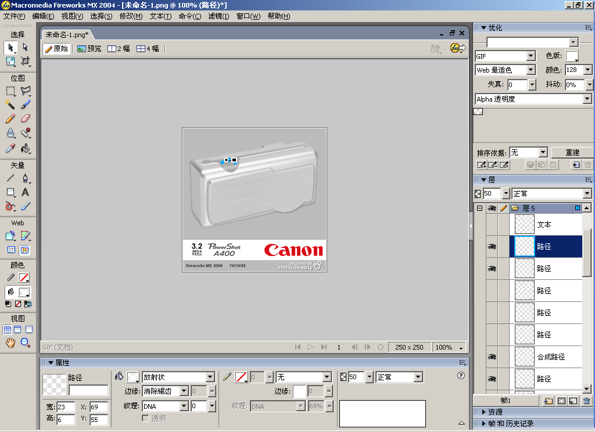Image resolution: width=595 pixels, height=432 pixels.
Task: Select the Magic Wand tool
Action: click(10, 105)
